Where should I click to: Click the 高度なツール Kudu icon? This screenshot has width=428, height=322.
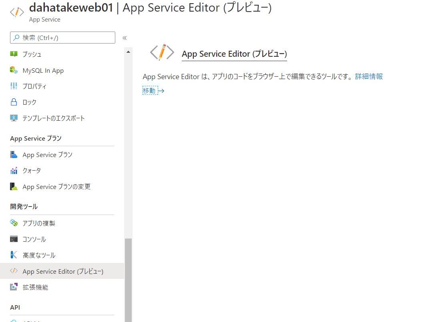(x=14, y=255)
